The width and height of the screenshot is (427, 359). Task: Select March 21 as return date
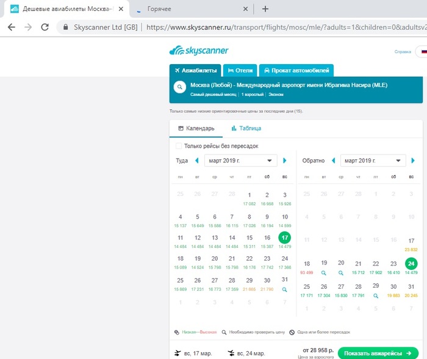click(x=359, y=264)
